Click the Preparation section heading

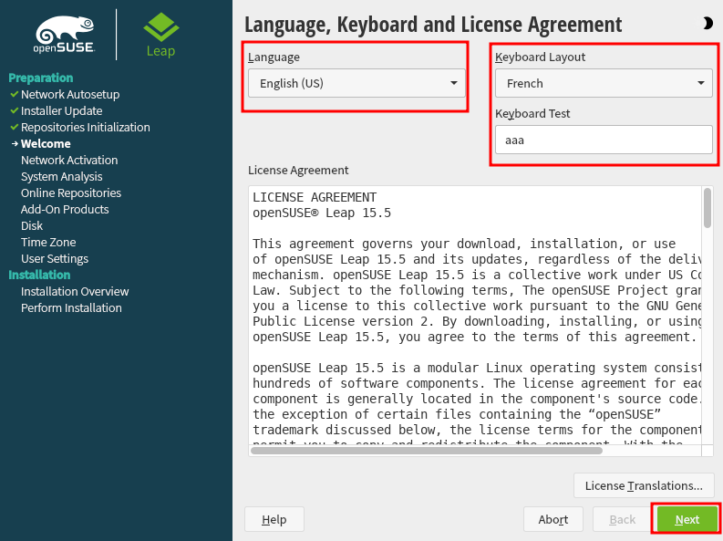pos(41,78)
